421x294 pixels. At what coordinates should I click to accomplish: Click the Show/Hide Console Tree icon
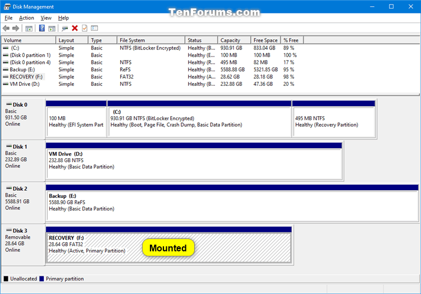click(29, 28)
